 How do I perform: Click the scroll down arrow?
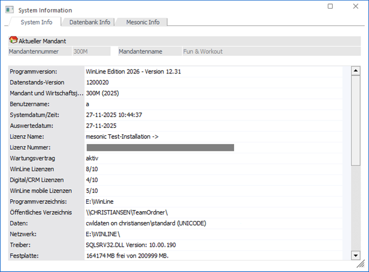click(356, 255)
